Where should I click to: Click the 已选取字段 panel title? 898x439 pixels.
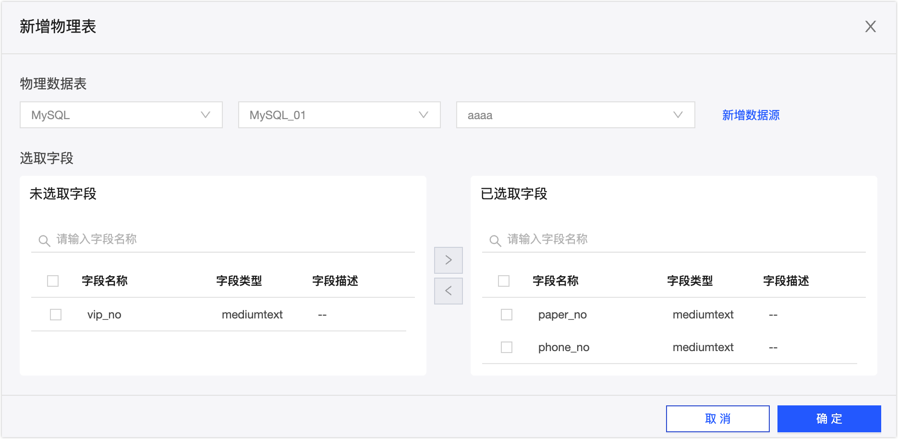(x=514, y=194)
